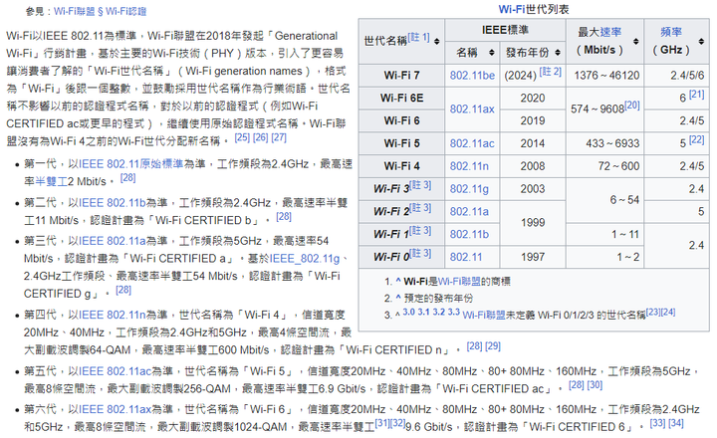Jump to note 註 1 beside 世代名稱
Viewport: 717px width, 438px height.
[419, 37]
